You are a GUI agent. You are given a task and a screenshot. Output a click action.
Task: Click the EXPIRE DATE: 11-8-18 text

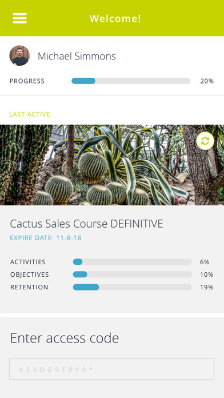(46, 238)
